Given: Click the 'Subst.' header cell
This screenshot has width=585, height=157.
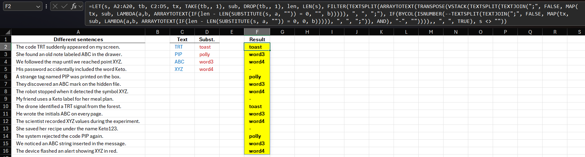Looking at the screenshot, I should (207, 39).
